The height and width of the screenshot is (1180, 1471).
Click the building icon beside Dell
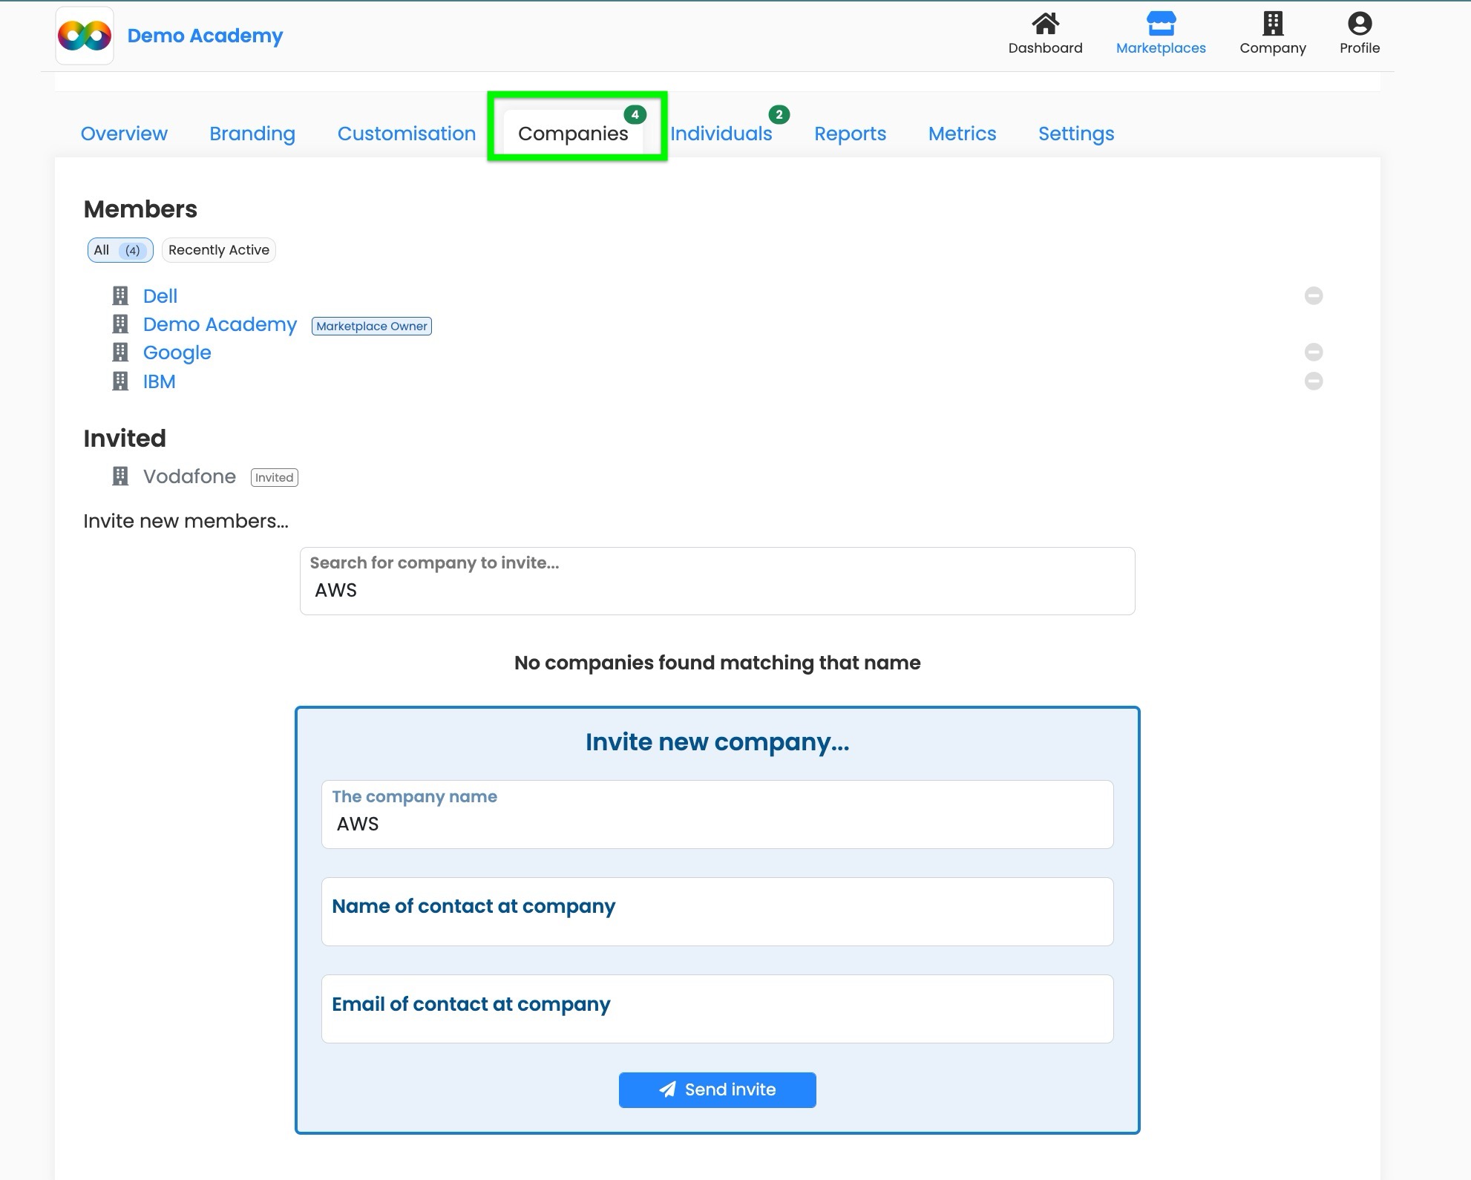tap(120, 296)
